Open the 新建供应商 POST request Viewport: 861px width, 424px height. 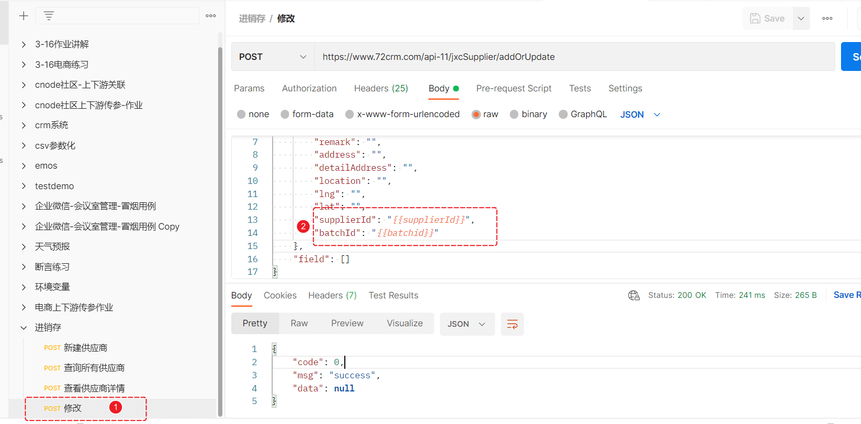pos(76,348)
